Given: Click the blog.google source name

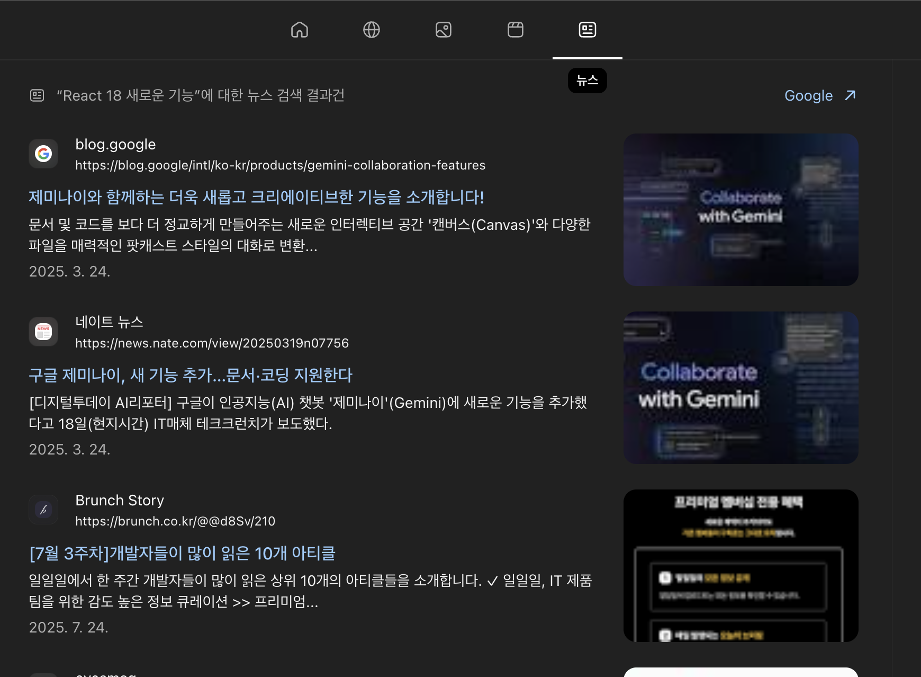Looking at the screenshot, I should pos(115,144).
